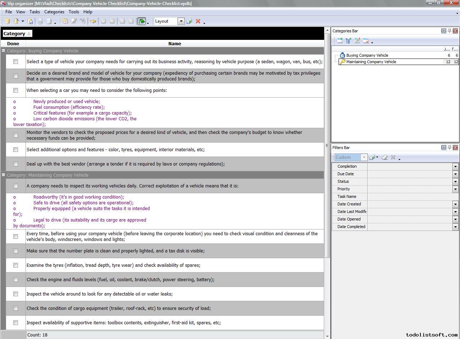The width and height of the screenshot is (460, 339).
Task: Click the eraser clear filter icon
Action: point(385,157)
